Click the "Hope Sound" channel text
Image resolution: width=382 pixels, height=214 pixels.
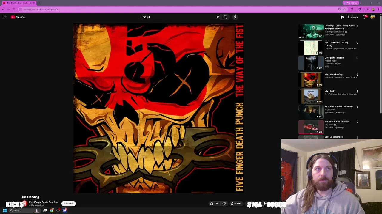pos(329,109)
